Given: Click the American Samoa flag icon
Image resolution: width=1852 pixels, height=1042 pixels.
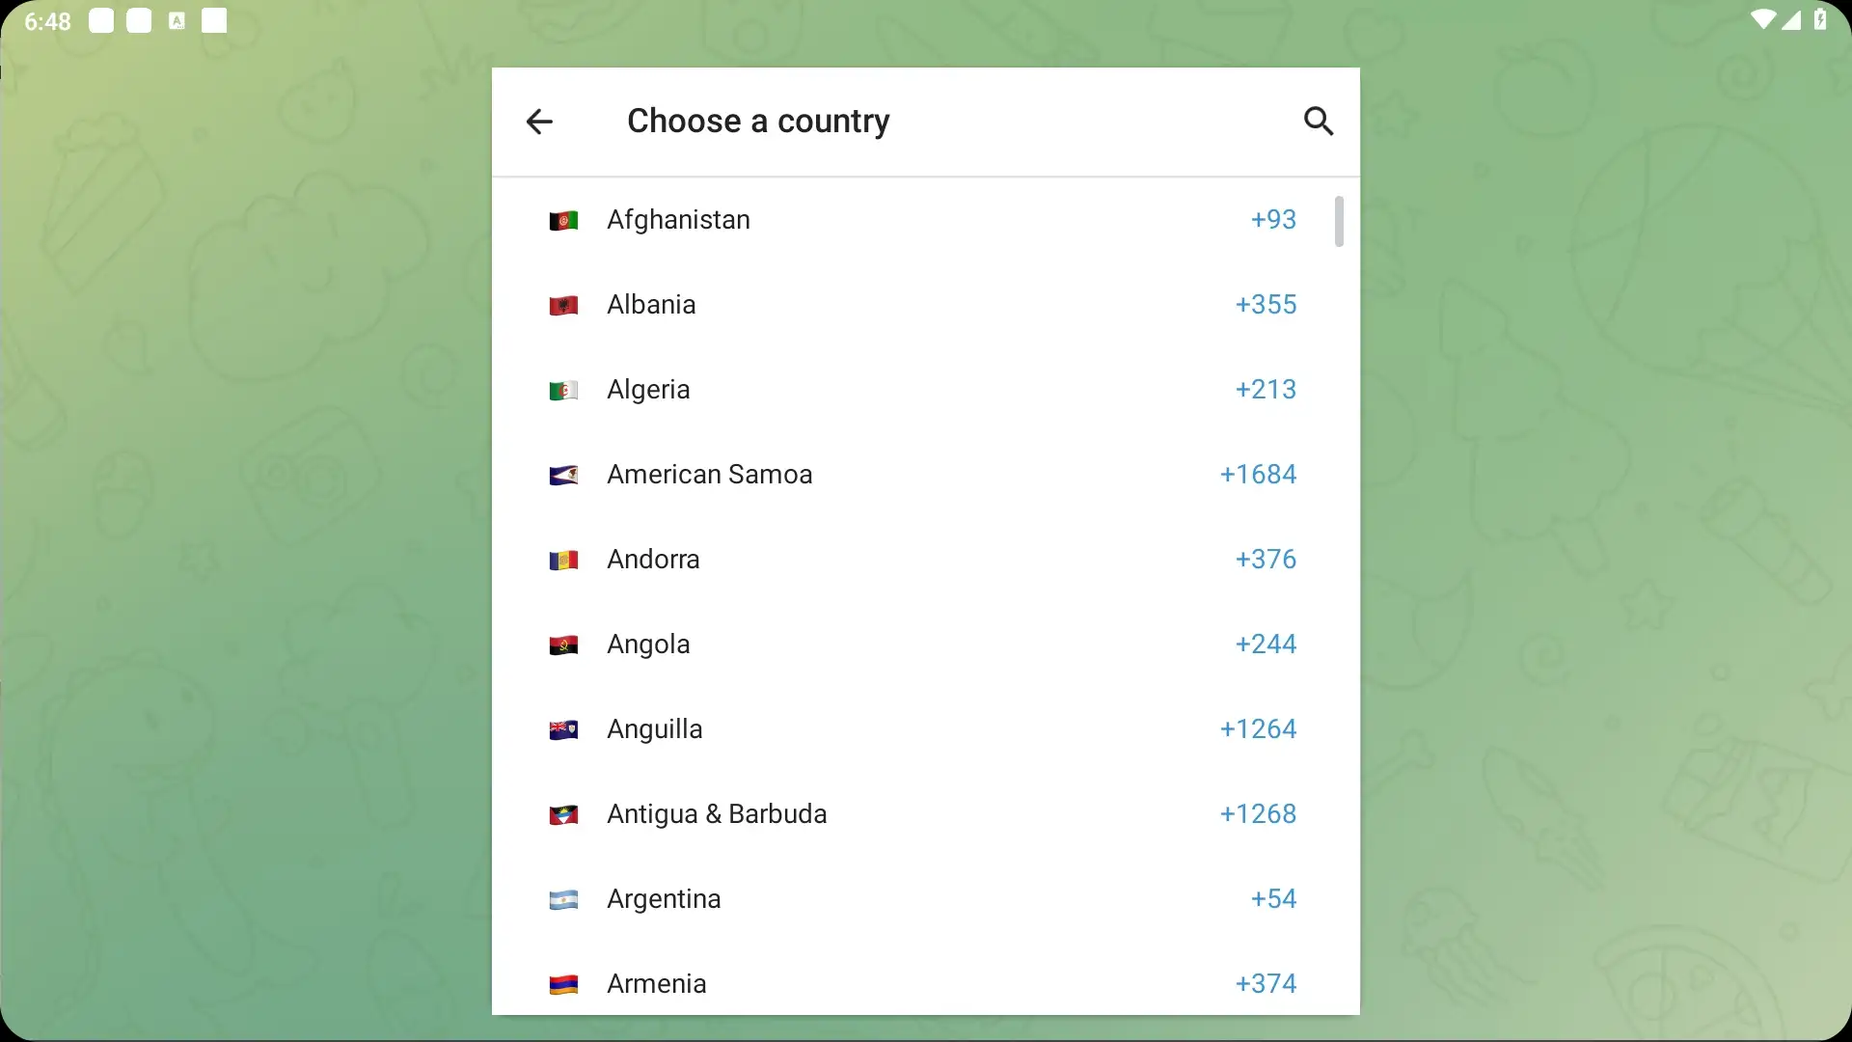Looking at the screenshot, I should coord(563,476).
